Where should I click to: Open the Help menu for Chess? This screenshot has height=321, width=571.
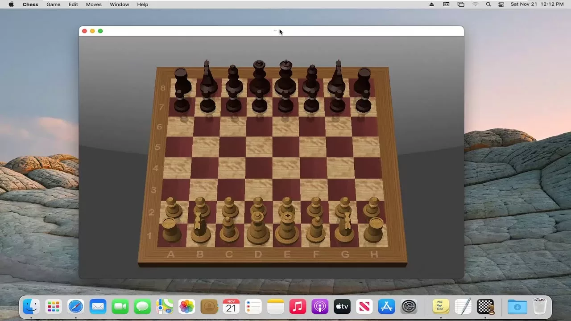coord(142,4)
